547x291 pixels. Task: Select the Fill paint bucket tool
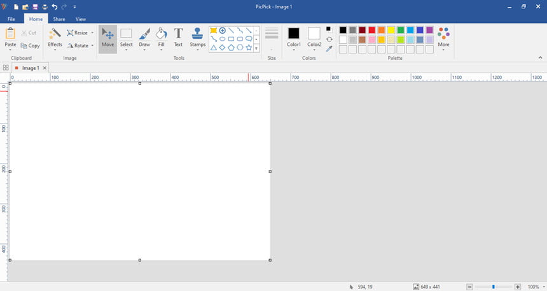161,38
